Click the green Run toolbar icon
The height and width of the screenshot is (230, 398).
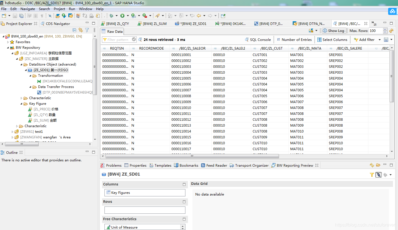coord(122,16)
